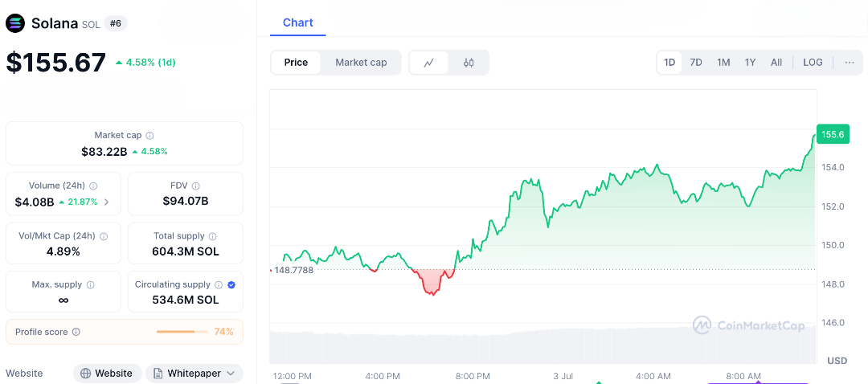868x384 pixels.
Task: Open the Website link button
Action: coord(108,374)
